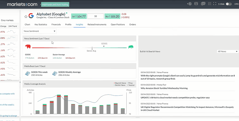Go to the Related Instruments tab
Image resolution: width=239 pixels, height=121 pixels.
pyautogui.click(x=97, y=24)
